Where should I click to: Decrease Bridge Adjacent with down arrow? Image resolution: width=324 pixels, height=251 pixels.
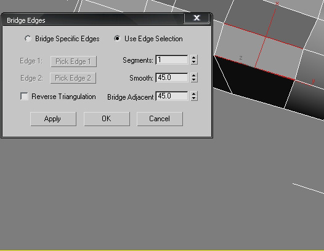point(194,98)
